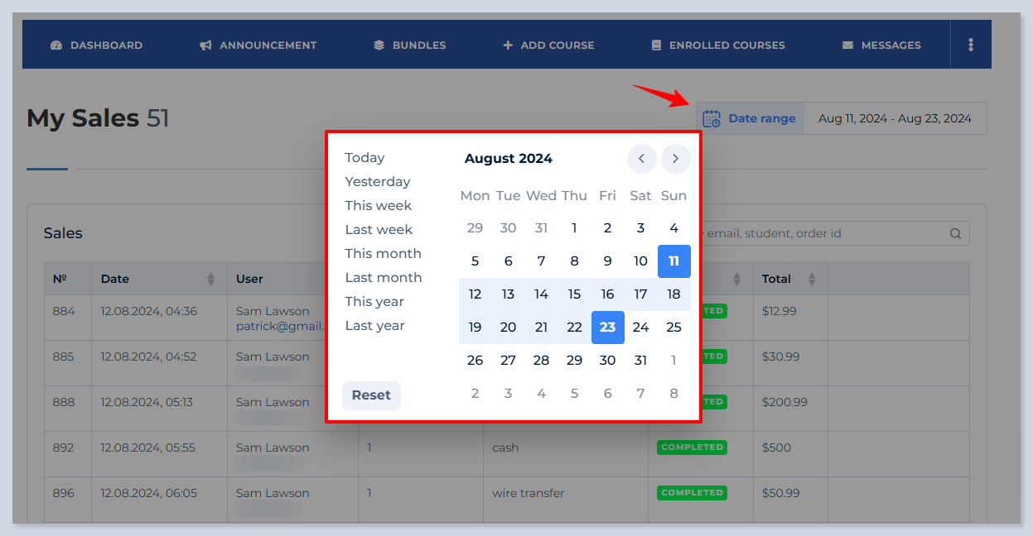The image size is (1033, 536).
Task: Sort sales table by Total column
Action: tap(812, 280)
